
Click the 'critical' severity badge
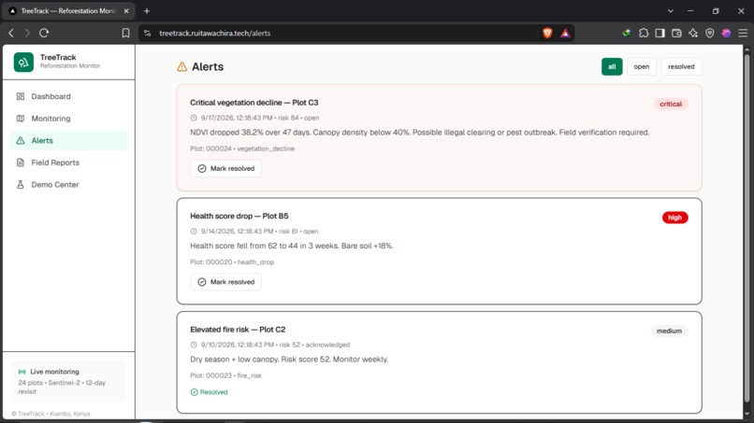point(671,105)
